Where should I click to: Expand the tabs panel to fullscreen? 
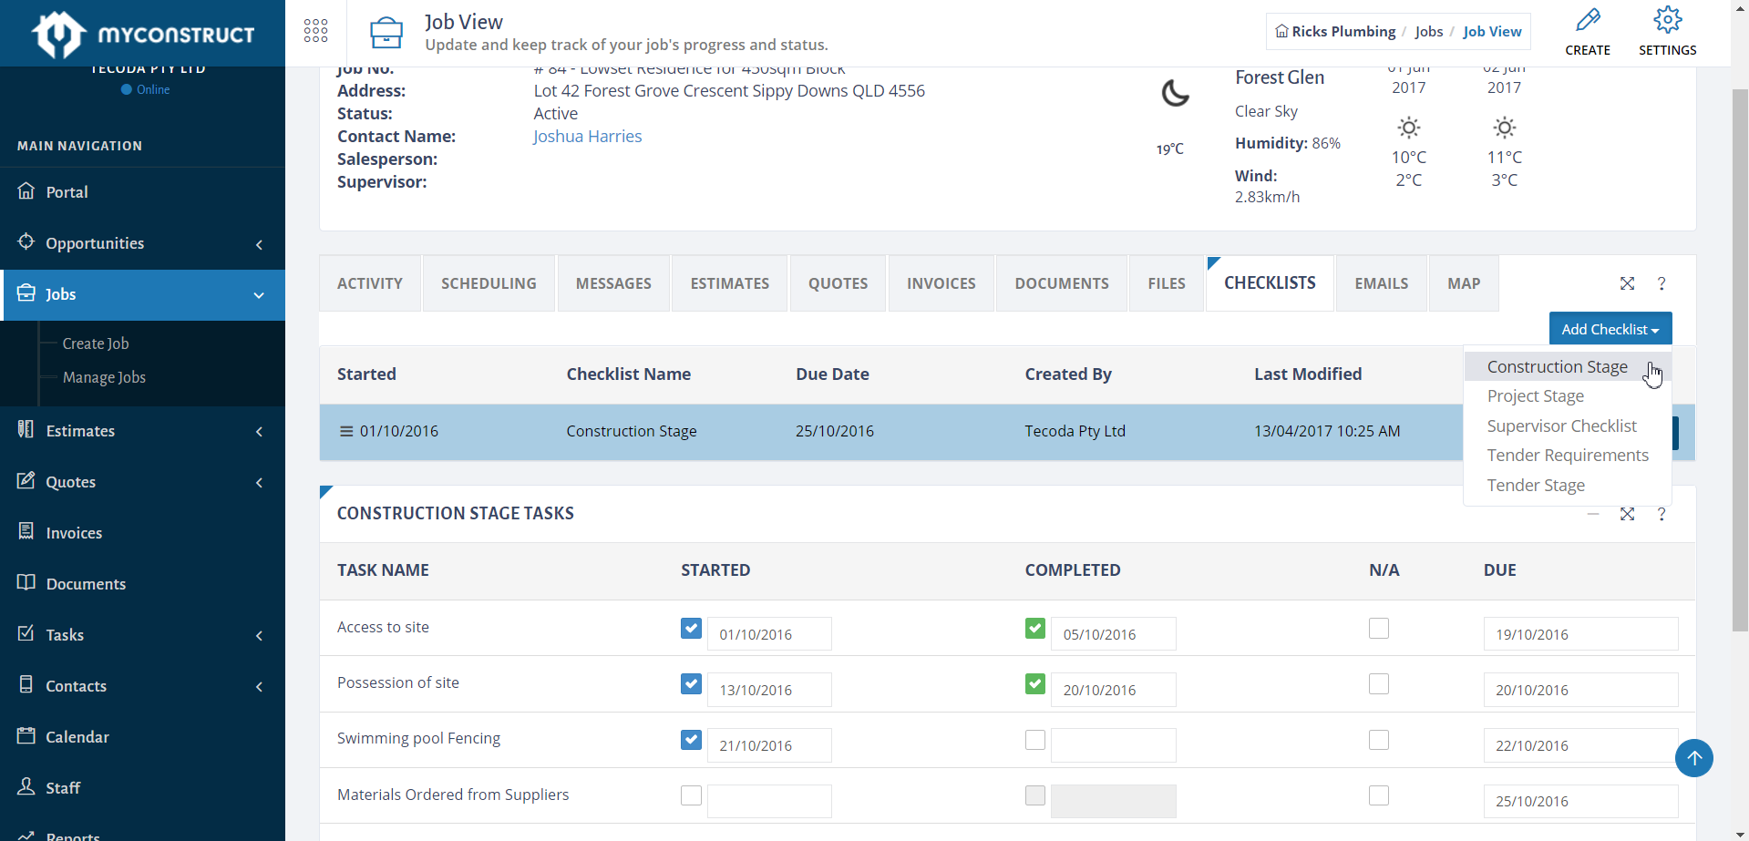(1627, 283)
